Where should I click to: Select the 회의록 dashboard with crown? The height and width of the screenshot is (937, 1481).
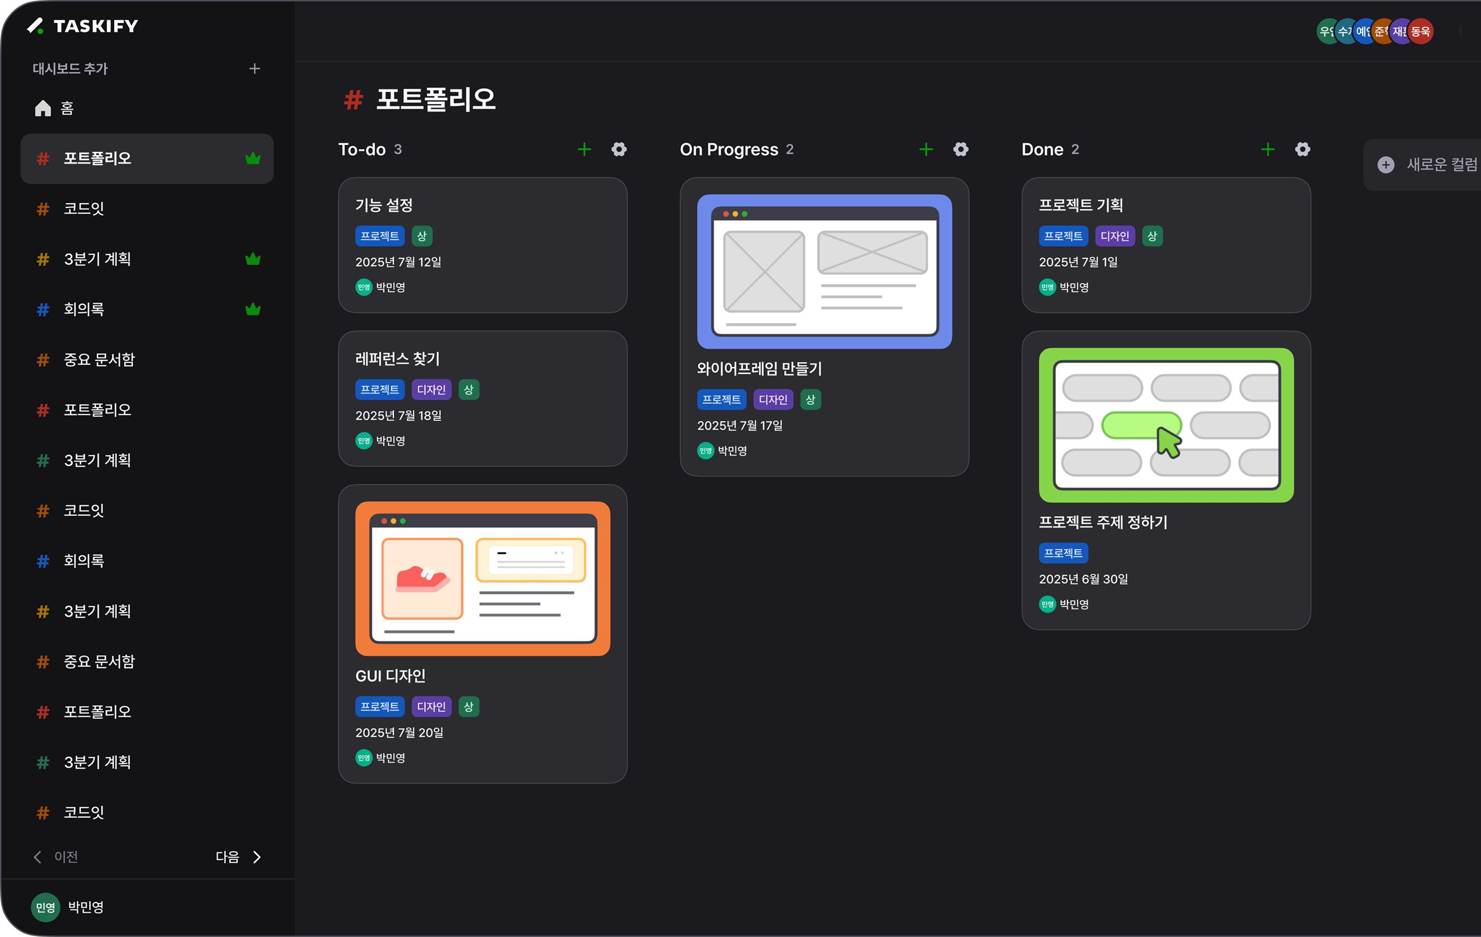tap(84, 309)
